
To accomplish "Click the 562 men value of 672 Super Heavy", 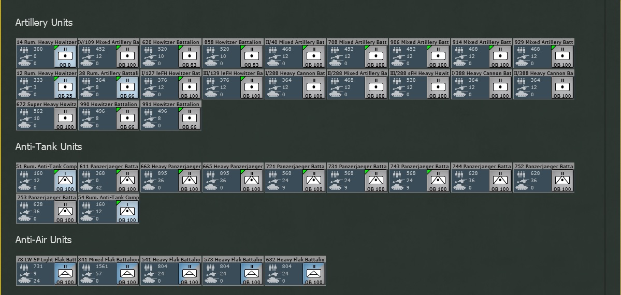I will point(38,111).
